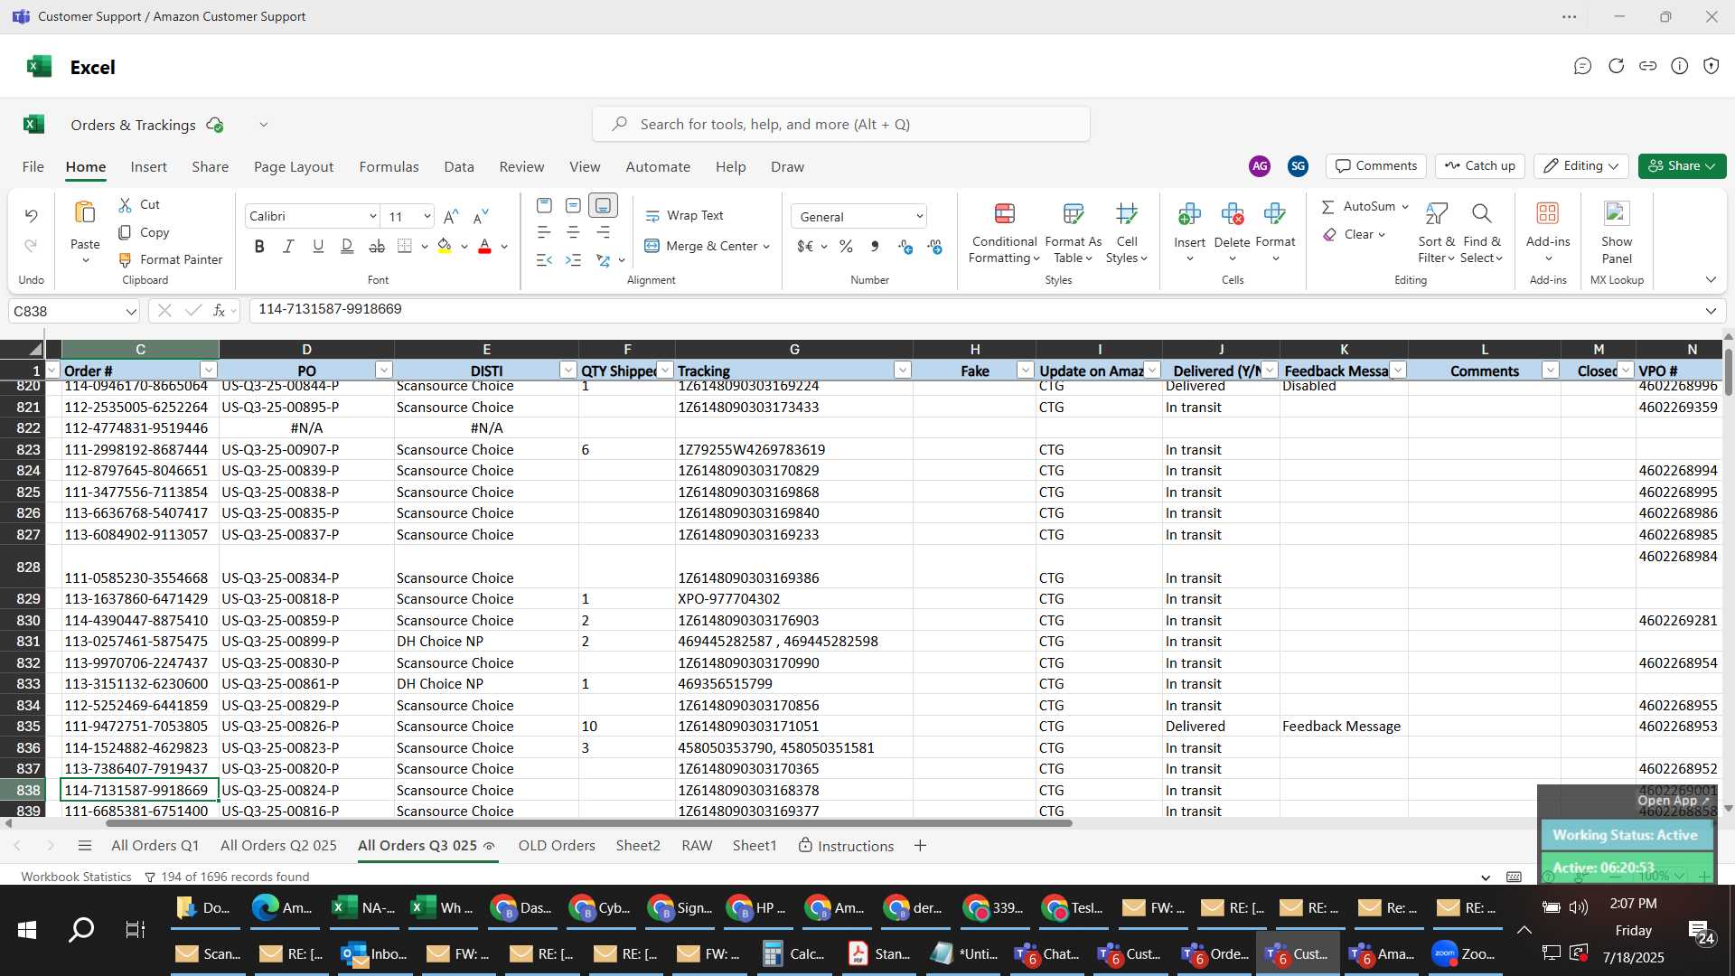
Task: Open the Editing mode button
Action: click(1580, 165)
